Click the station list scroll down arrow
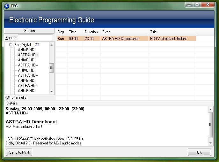Screen dimensions: 219x162 52,92
